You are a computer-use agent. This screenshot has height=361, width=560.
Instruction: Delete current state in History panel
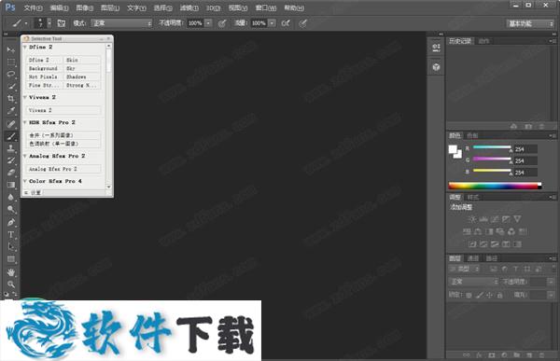541,127
